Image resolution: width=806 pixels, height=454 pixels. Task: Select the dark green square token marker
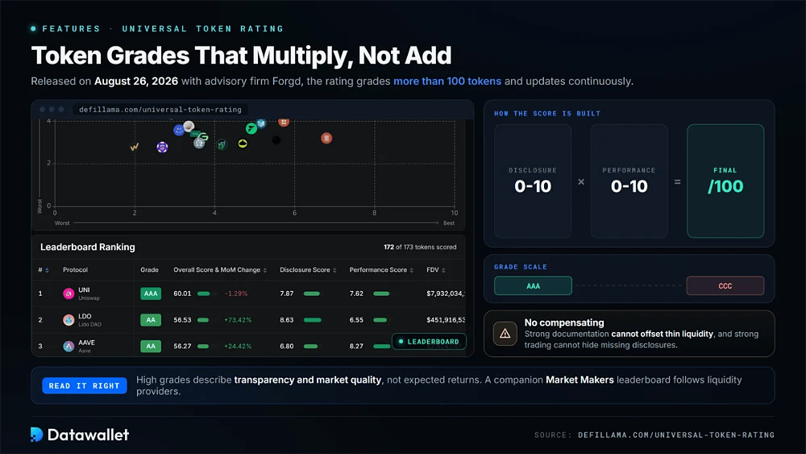click(x=222, y=145)
